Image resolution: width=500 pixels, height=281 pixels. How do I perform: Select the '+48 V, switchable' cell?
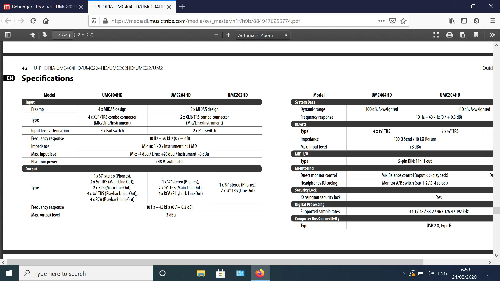(x=170, y=162)
